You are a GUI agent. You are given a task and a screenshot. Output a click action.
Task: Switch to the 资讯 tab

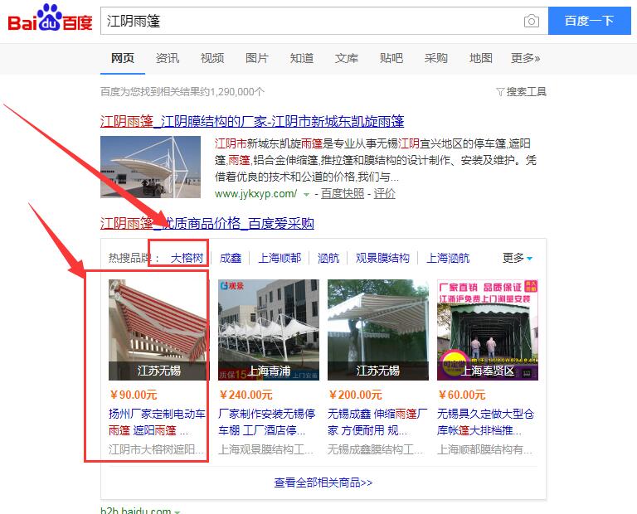point(168,58)
